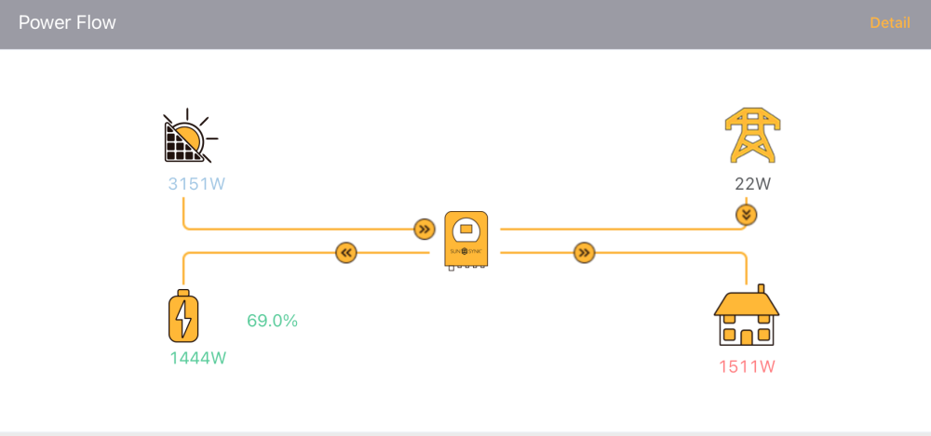Screen dimensions: 931x436
Task: Click the Power Flow title
Action: click(67, 22)
